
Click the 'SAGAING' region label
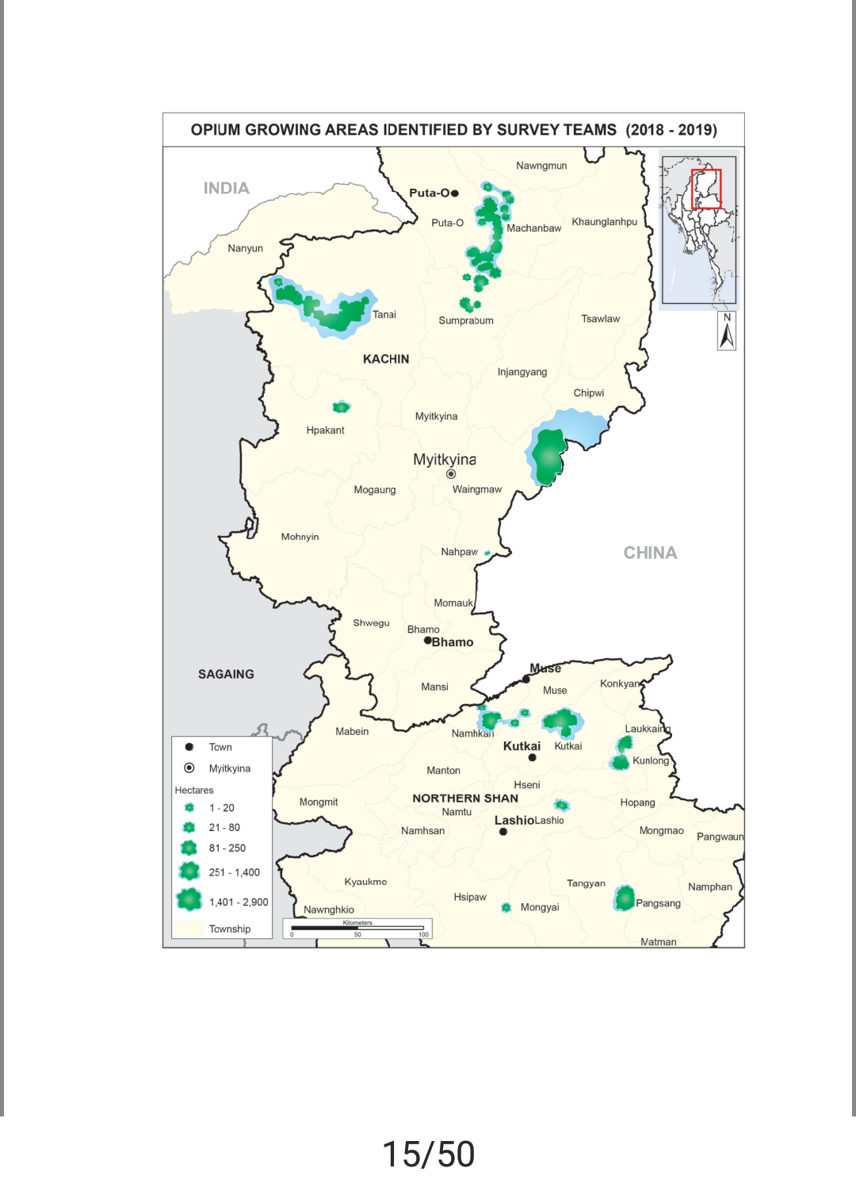[x=226, y=674]
